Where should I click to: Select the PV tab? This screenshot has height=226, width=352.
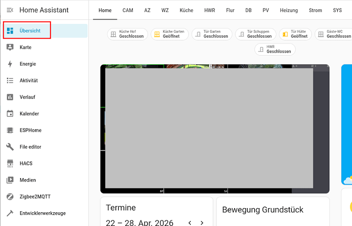click(x=266, y=10)
